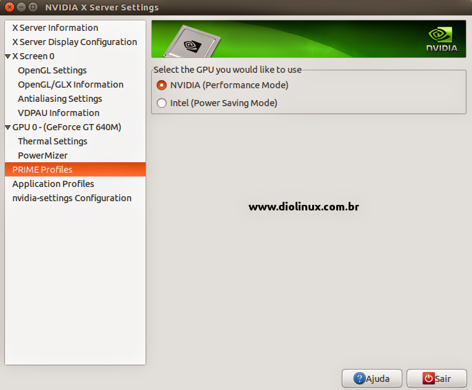Open Antialiasing Settings page
This screenshot has height=390, width=472.
point(60,99)
